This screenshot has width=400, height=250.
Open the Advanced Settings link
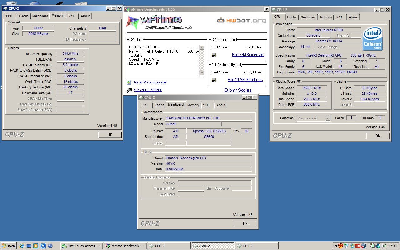148,90
